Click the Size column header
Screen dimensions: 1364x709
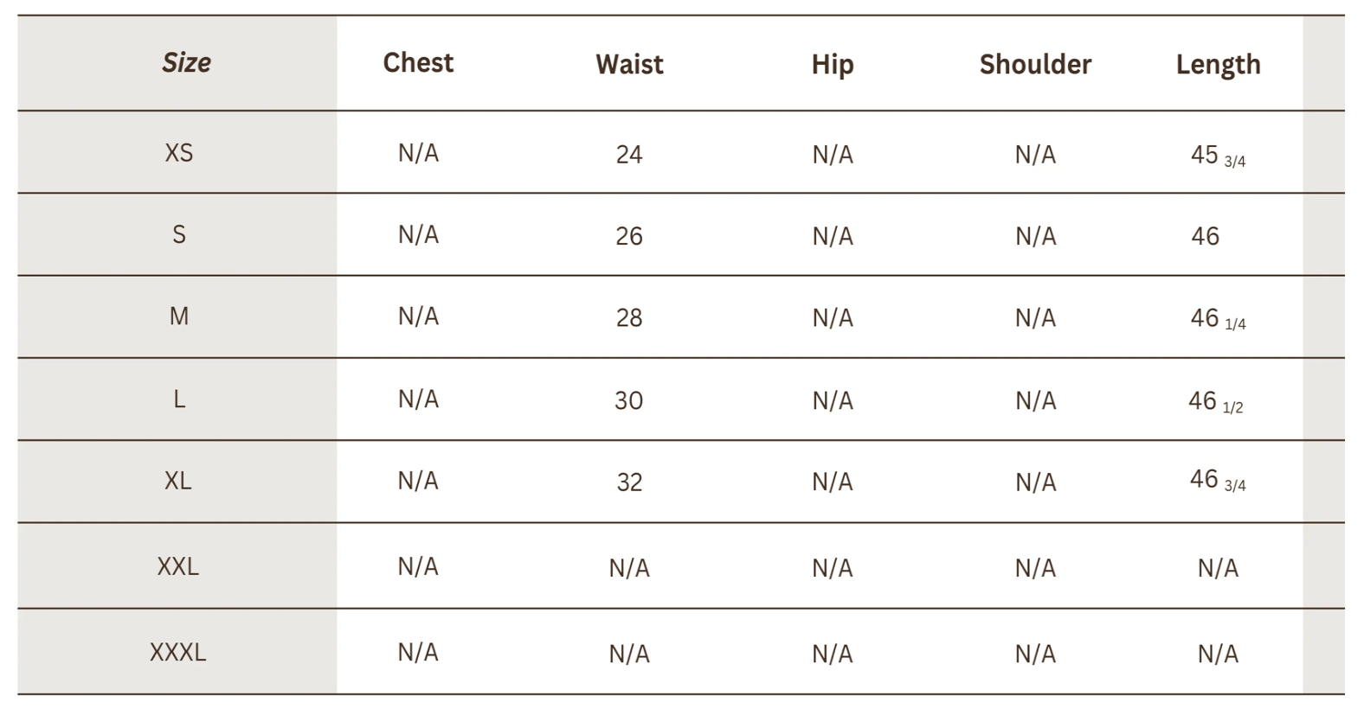pyautogui.click(x=186, y=63)
